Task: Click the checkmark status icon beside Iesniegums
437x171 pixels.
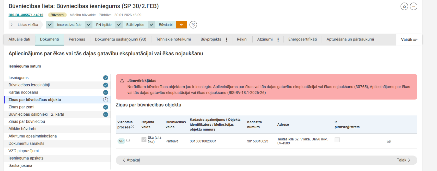Action: 105,78
